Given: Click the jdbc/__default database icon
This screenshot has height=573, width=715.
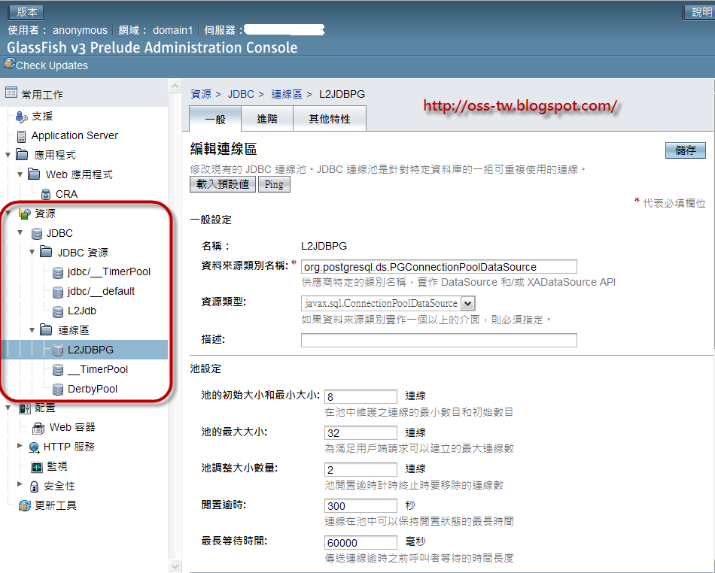Looking at the screenshot, I should 57,292.
